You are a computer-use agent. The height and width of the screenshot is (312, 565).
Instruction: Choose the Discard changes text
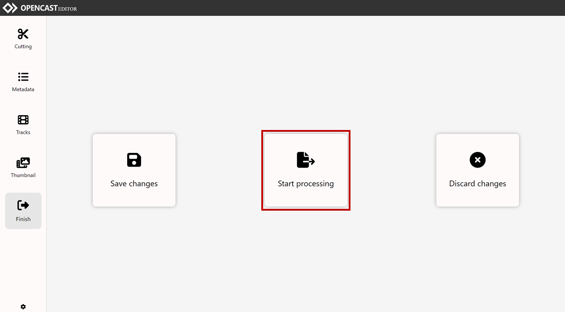pyautogui.click(x=478, y=184)
